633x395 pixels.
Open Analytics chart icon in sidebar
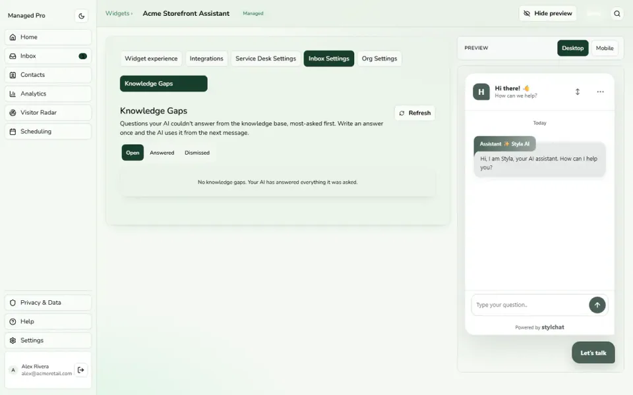coord(13,93)
